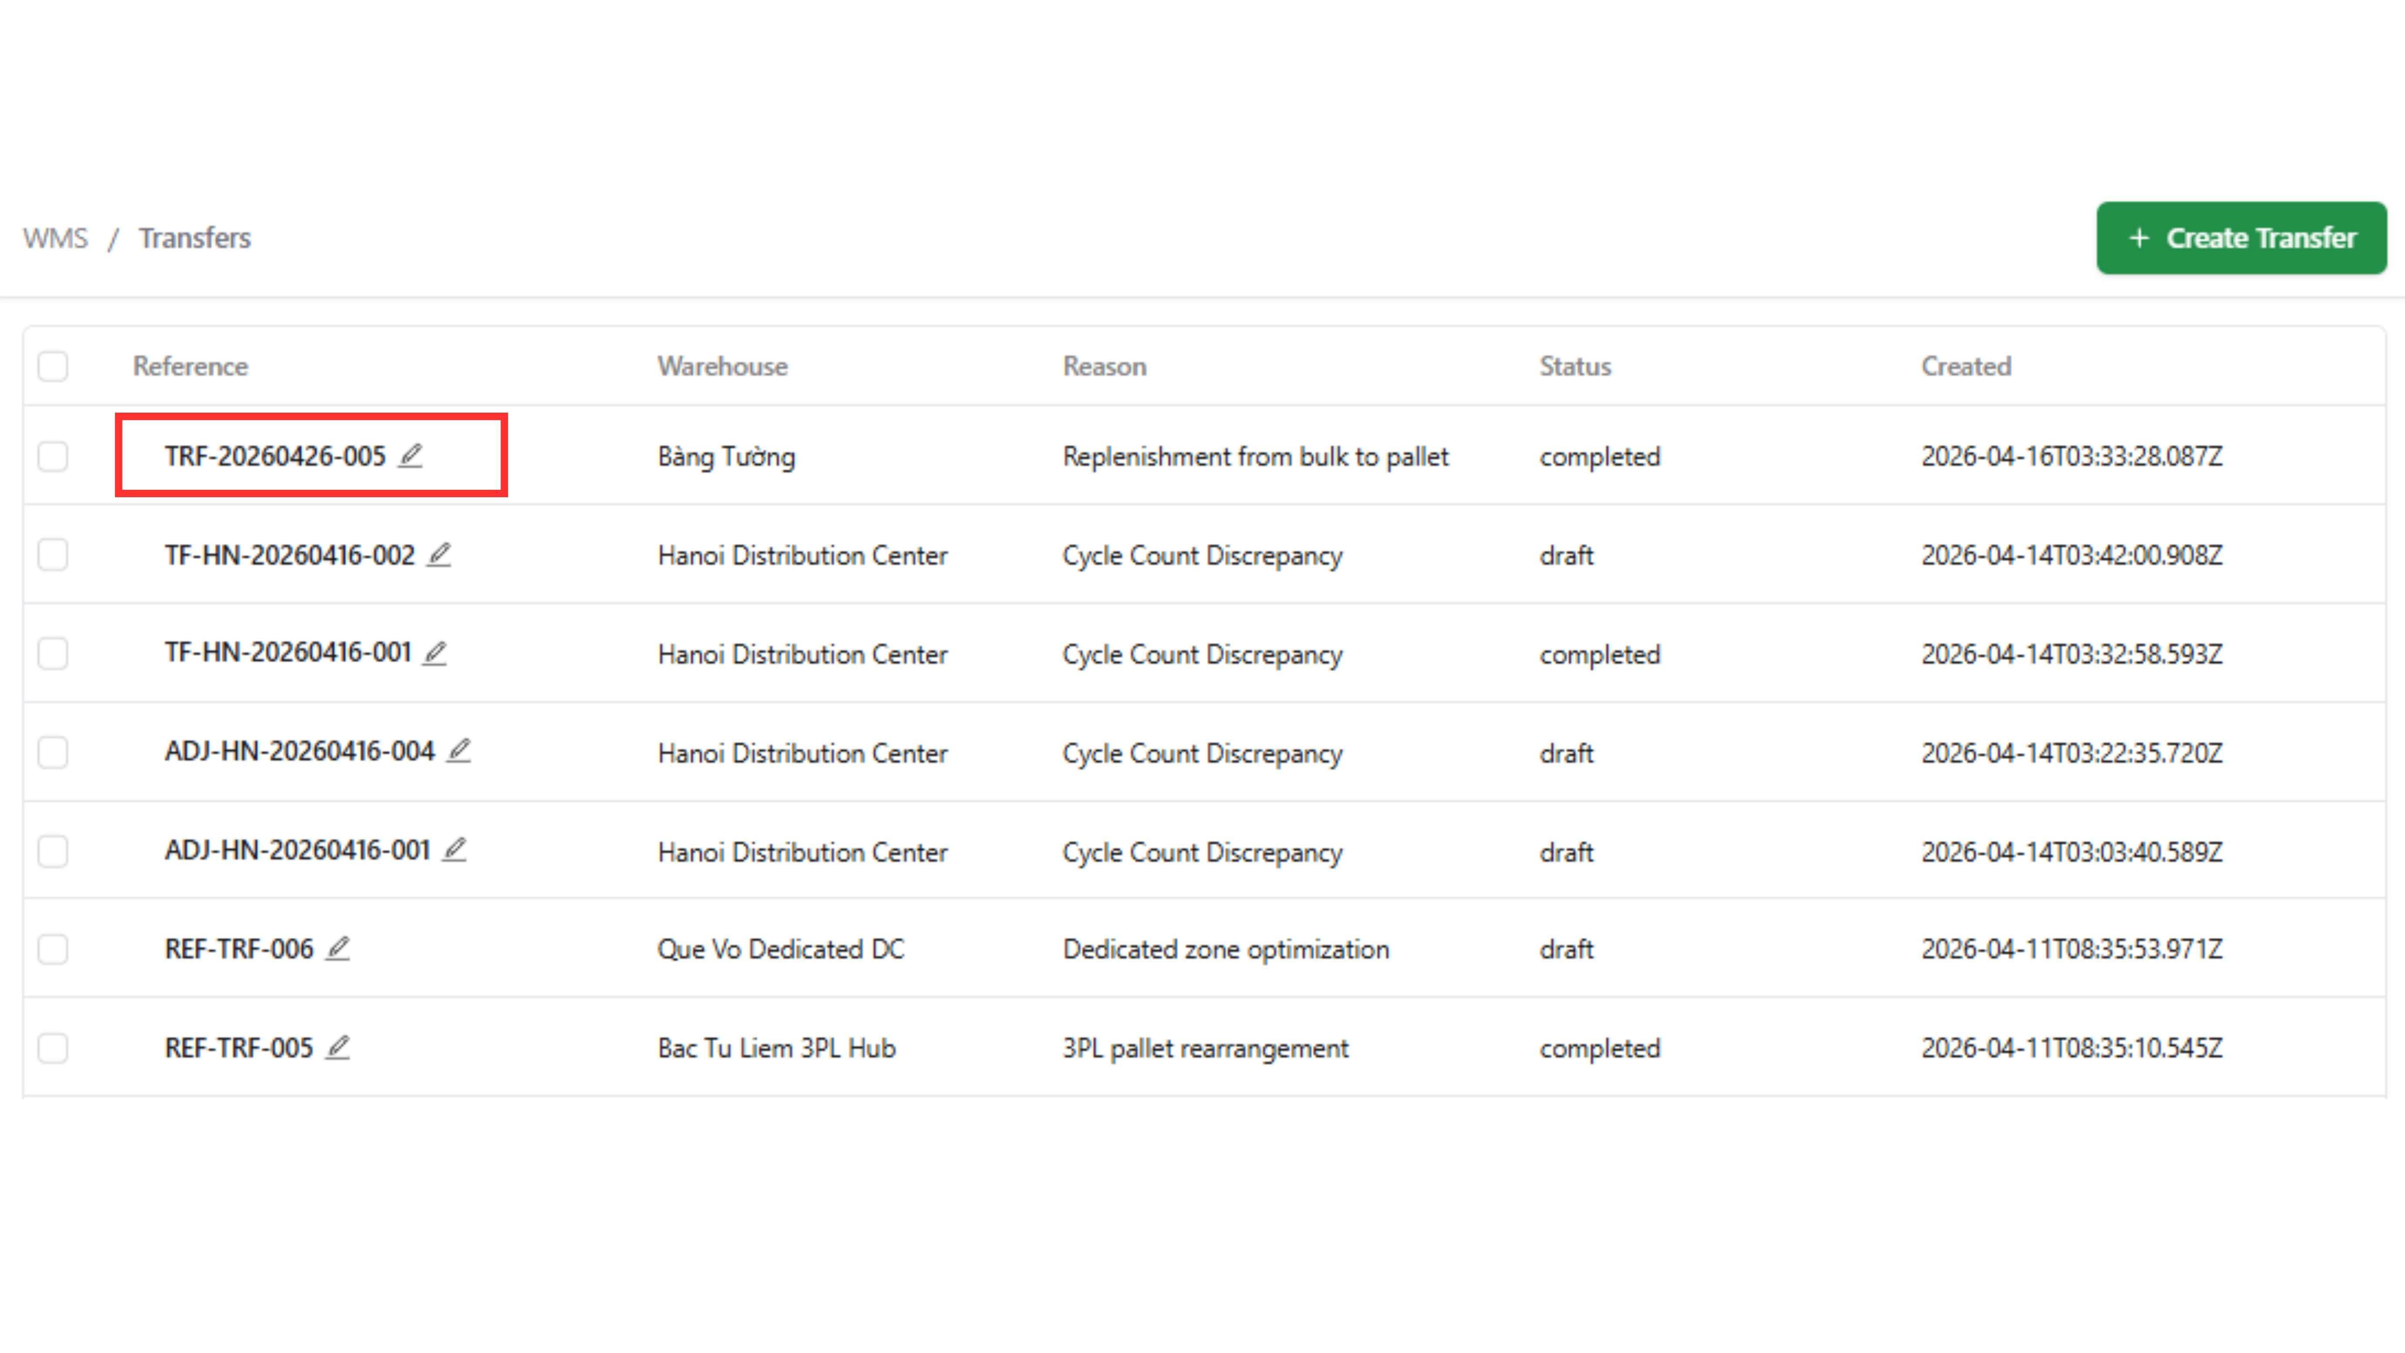Click edit pencil next to TF-HN-20260416-002
Image resolution: width=2405 pixels, height=1353 pixels.
[x=439, y=555]
